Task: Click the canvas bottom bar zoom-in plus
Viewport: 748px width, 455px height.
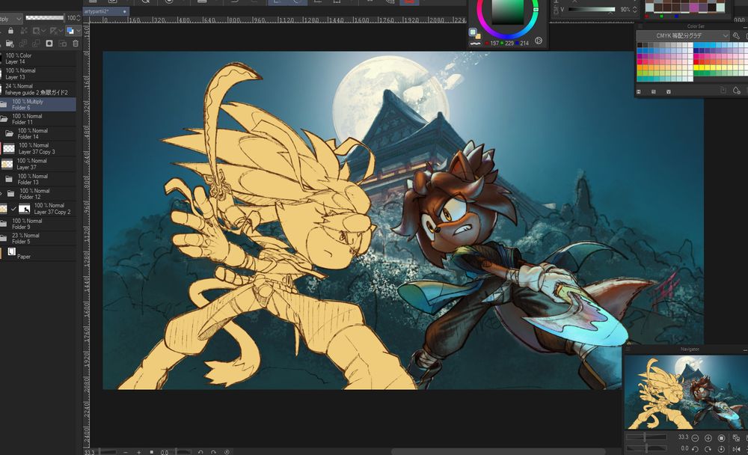Action: (x=139, y=452)
